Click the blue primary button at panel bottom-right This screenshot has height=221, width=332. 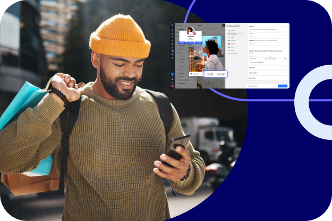click(x=283, y=85)
